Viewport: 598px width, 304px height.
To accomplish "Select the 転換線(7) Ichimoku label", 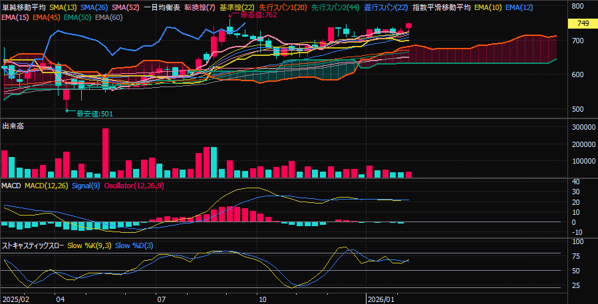I will click(x=200, y=7).
